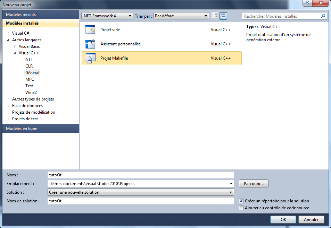Open the .NET Framework 4 dropdown
Image resolution: width=331 pixels, height=228 pixels.
(x=107, y=16)
